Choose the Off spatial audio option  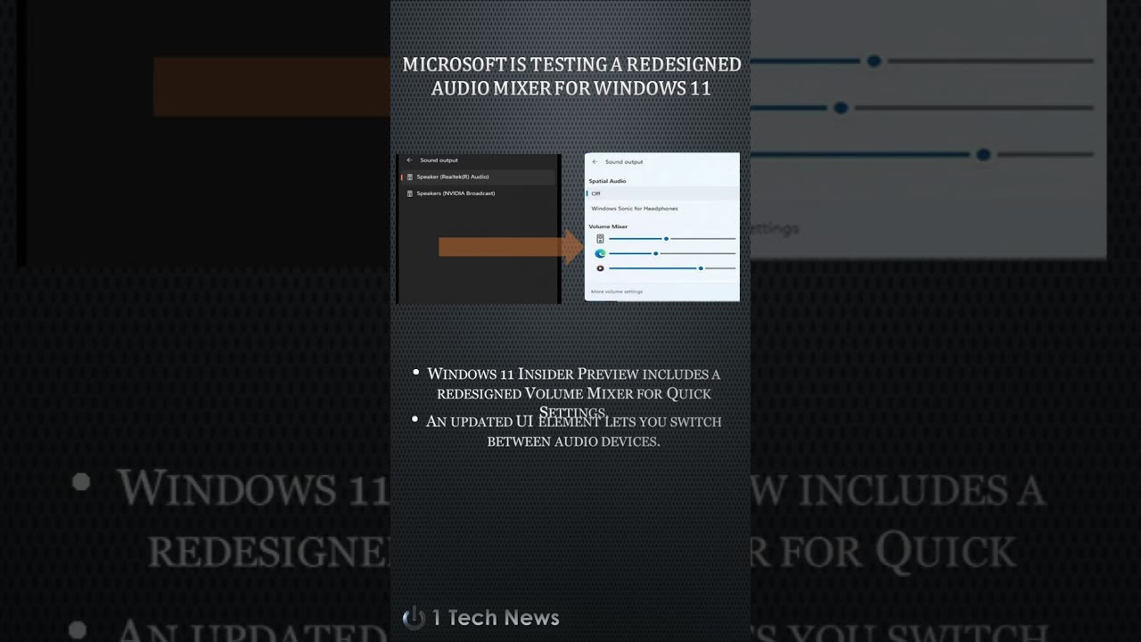click(x=662, y=193)
